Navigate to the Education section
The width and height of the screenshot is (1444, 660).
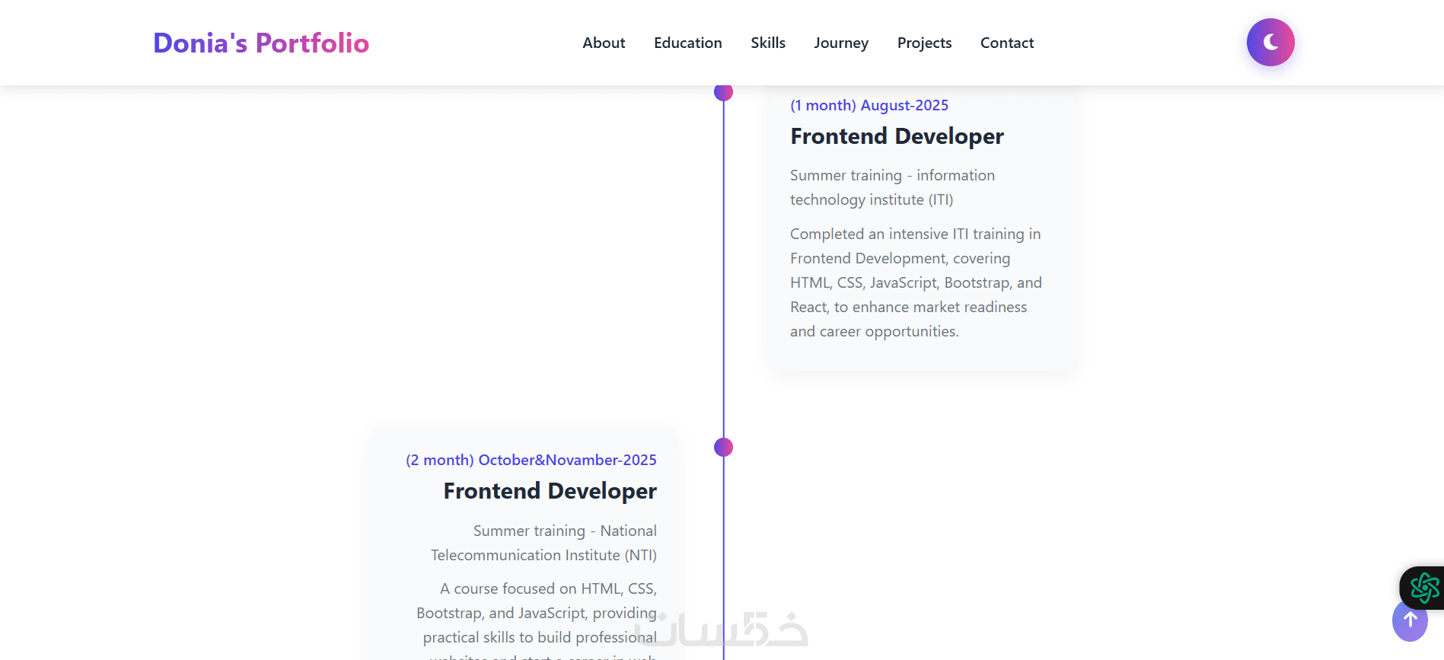click(687, 43)
